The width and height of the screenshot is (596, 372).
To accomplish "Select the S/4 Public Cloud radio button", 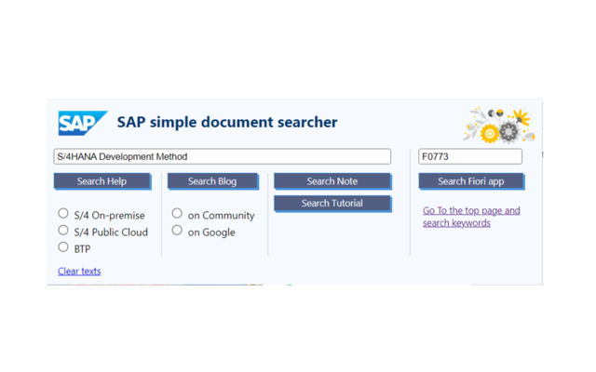I will pyautogui.click(x=63, y=230).
